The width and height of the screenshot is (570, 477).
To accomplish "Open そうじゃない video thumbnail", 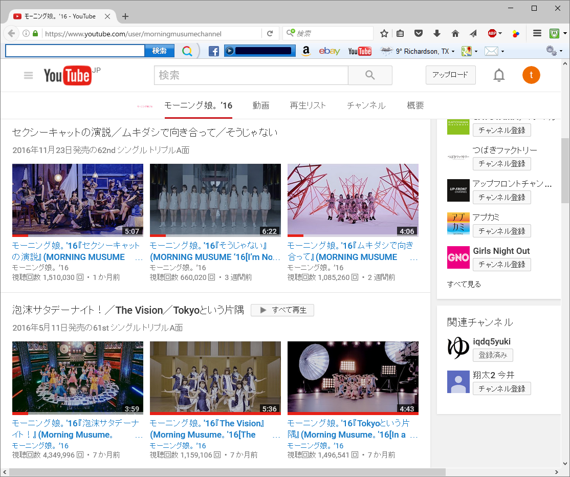I will click(215, 200).
